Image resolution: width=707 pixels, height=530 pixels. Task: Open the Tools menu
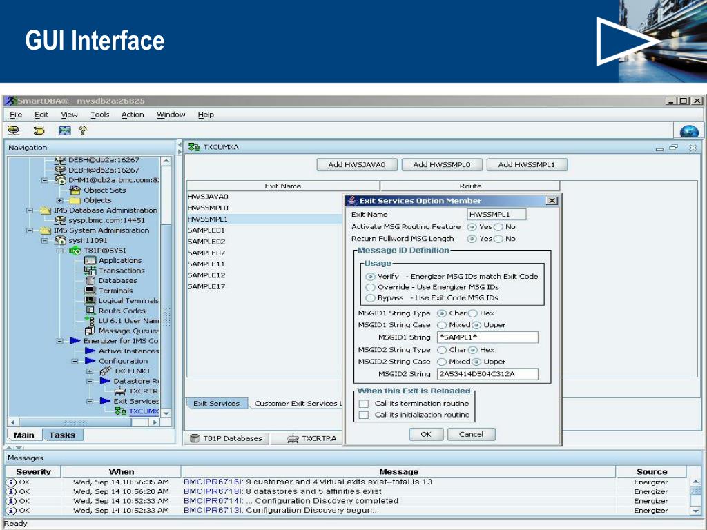(99, 115)
